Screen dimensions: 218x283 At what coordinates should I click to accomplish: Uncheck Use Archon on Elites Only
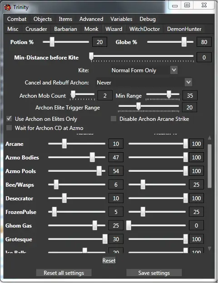[x=9, y=119]
